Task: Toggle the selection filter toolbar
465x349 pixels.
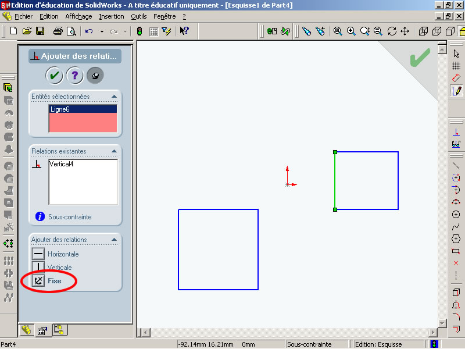Action: click(x=167, y=31)
